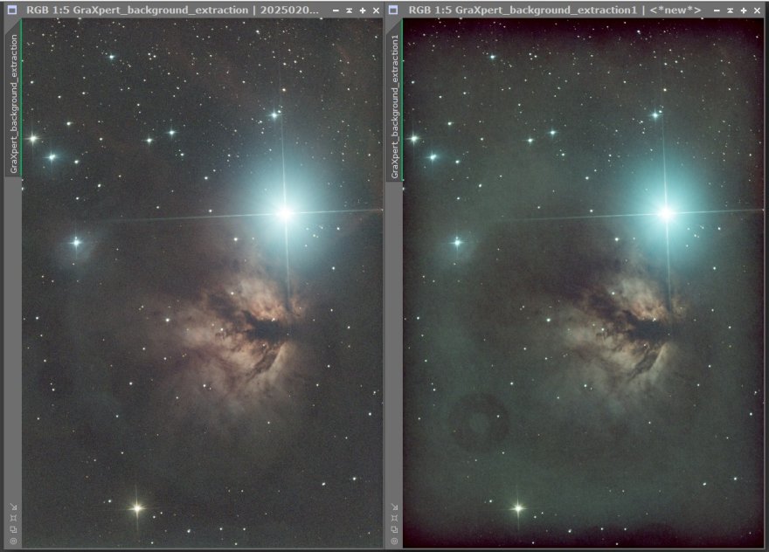Maximize the GraXpert_background_extraction1 <*new*> window
The image size is (769, 552).
click(x=744, y=10)
